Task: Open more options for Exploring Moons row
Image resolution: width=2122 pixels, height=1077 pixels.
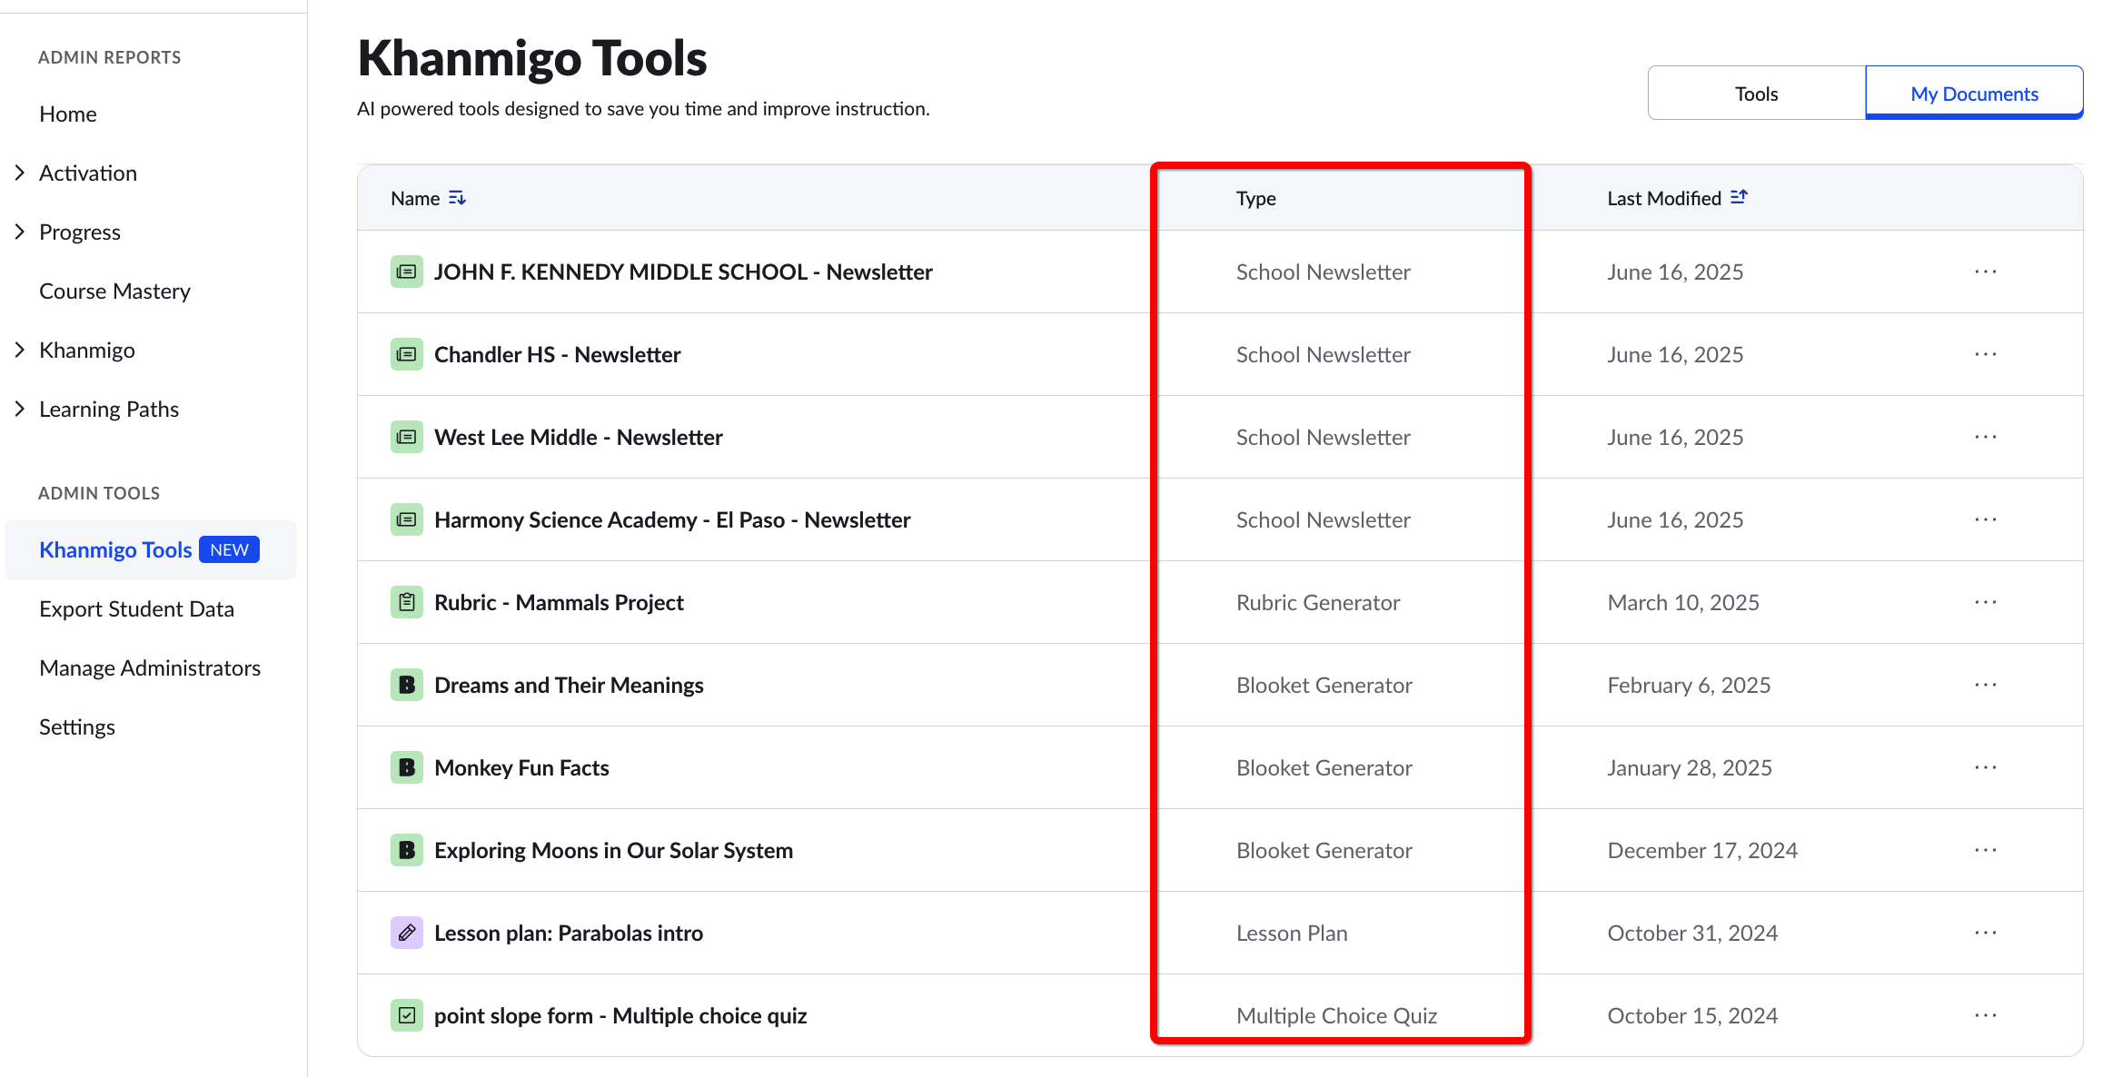Action: [x=1986, y=850]
